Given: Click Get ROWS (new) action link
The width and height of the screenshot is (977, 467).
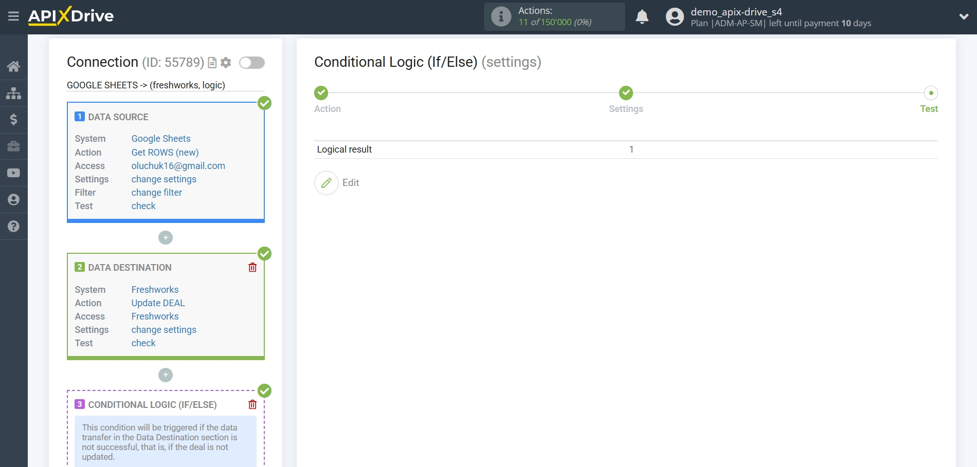Looking at the screenshot, I should (x=165, y=153).
